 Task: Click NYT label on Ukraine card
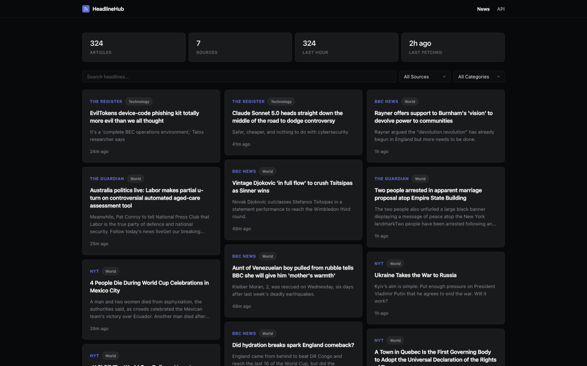[x=379, y=264]
